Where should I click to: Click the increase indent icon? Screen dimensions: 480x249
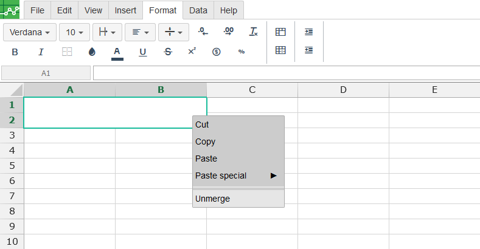309,32
